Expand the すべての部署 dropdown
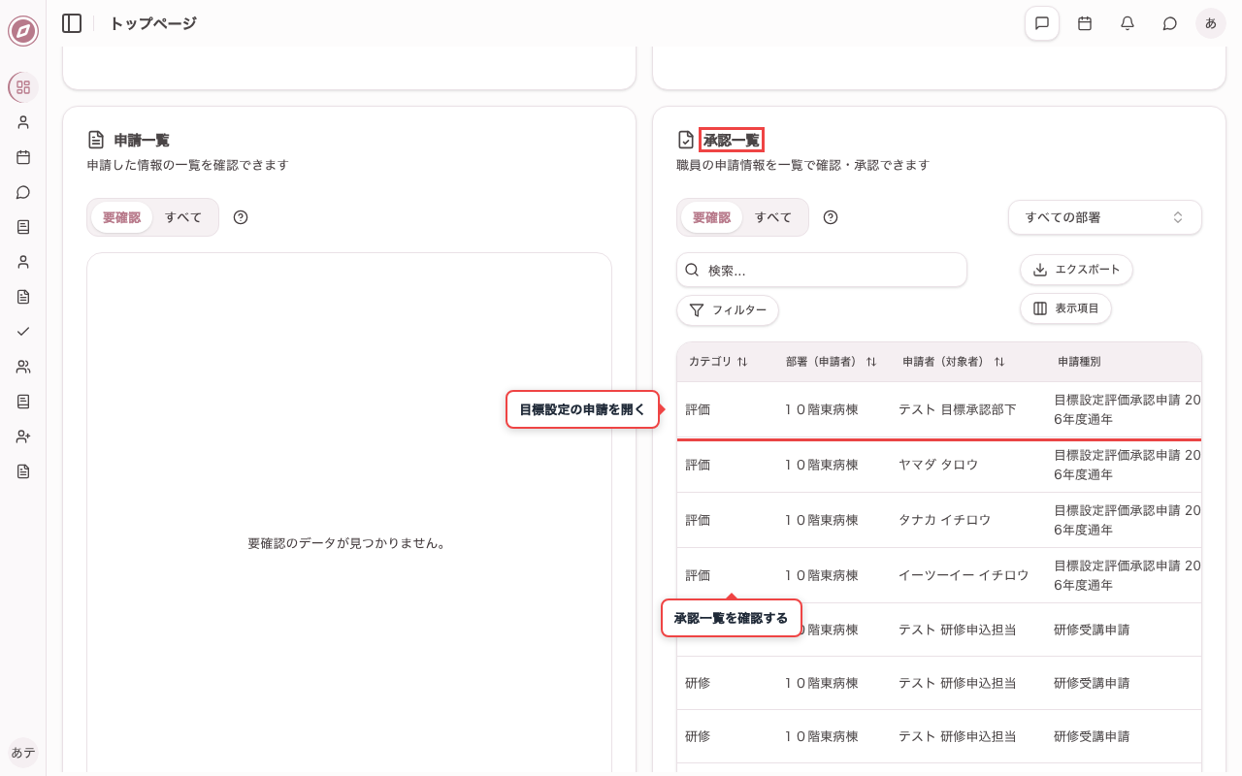Viewport: 1242px width, 776px height. [x=1105, y=217]
